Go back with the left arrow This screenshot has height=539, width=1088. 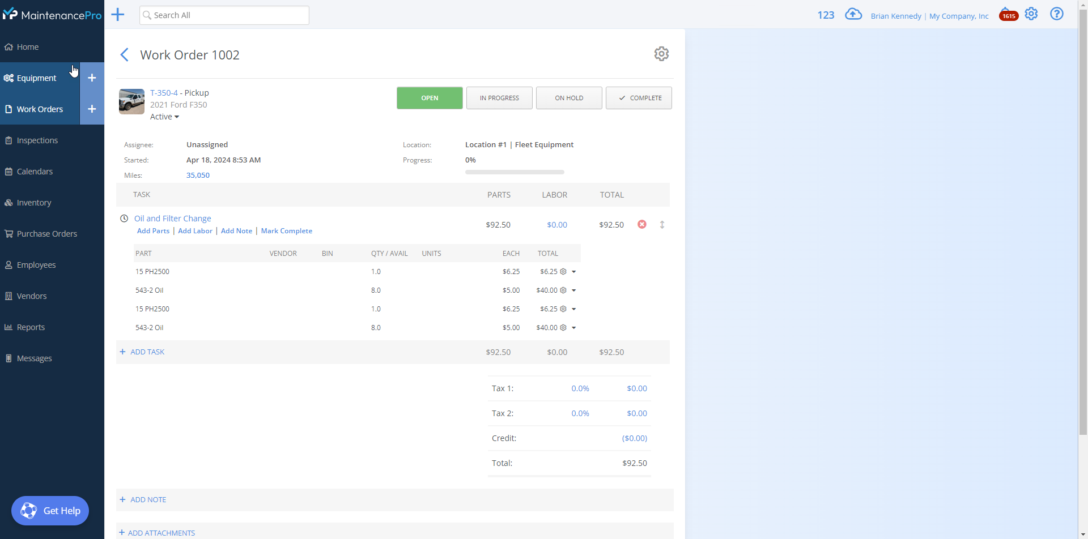(125, 55)
